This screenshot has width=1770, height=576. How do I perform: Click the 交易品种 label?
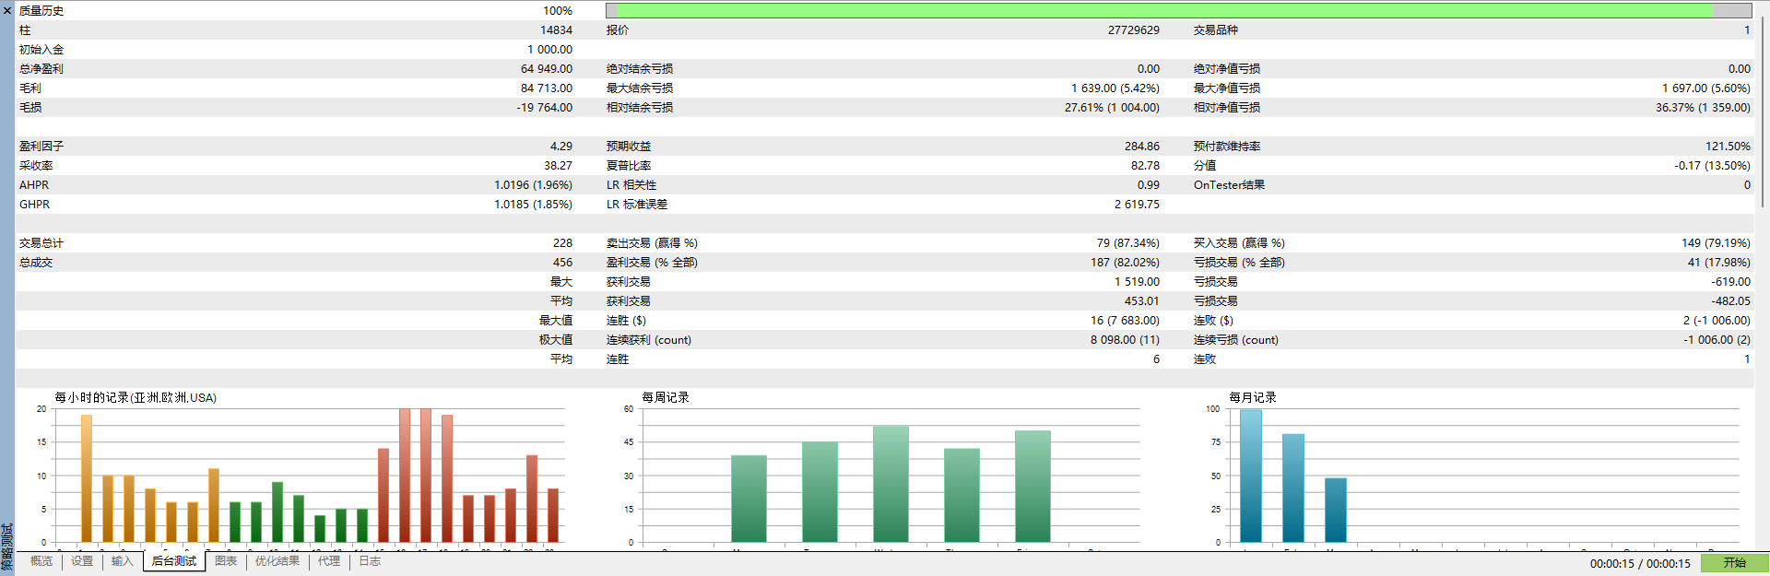(x=1216, y=30)
